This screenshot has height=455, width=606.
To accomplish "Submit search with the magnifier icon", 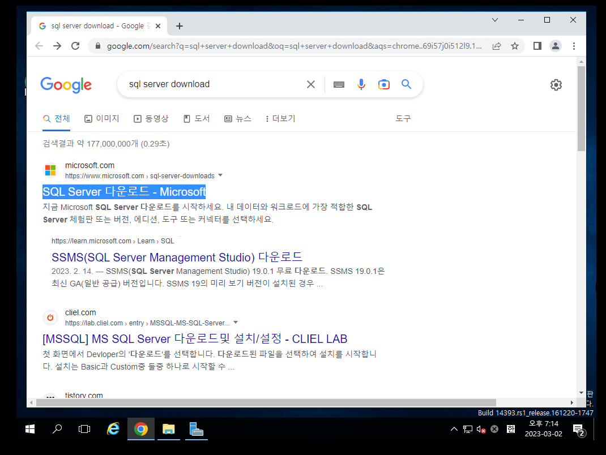I will tap(406, 84).
